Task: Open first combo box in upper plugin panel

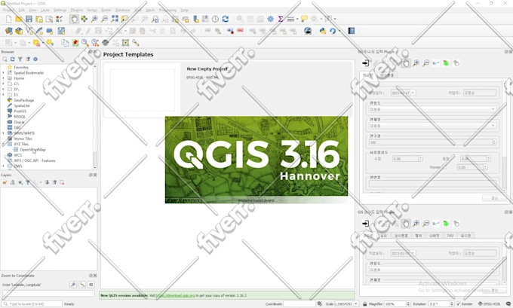Action: (x=432, y=109)
